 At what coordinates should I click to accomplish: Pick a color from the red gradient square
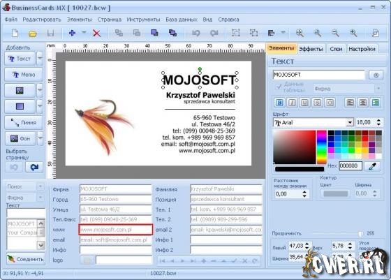[x=294, y=147]
